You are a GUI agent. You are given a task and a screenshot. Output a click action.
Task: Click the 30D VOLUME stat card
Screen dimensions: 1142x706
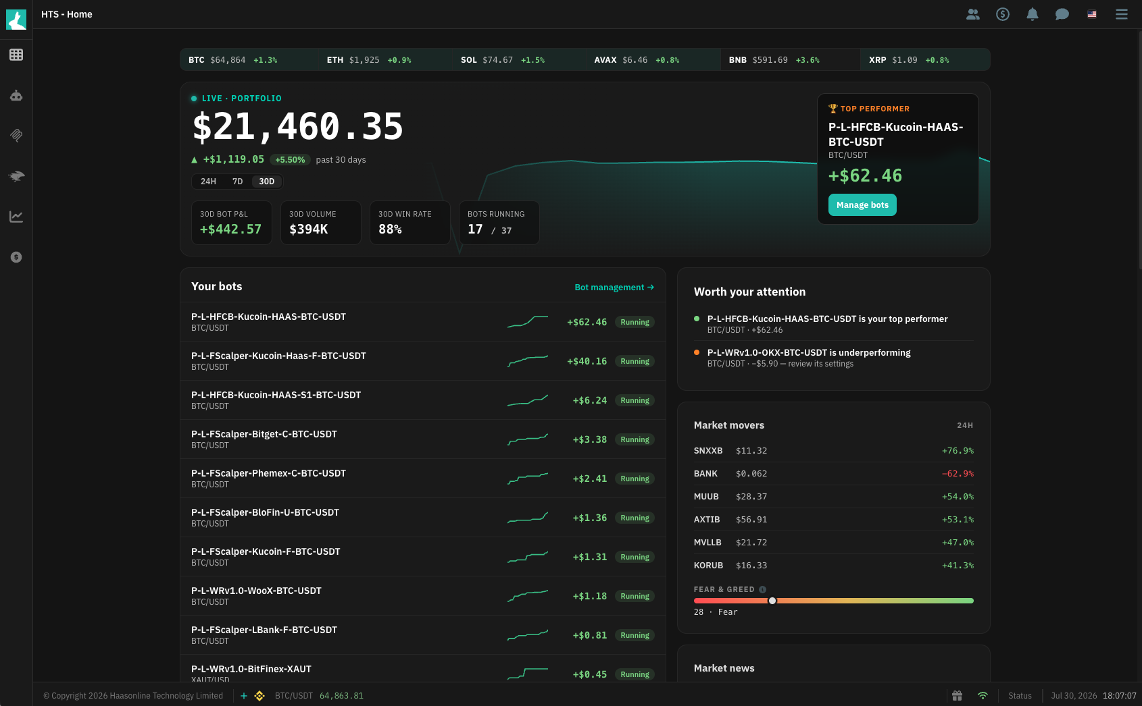[x=321, y=223]
